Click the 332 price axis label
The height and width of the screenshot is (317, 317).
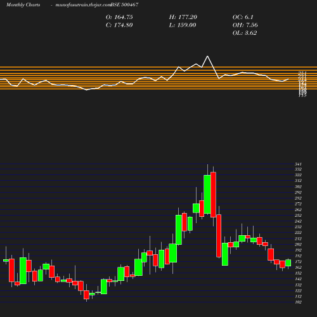tap(298, 169)
